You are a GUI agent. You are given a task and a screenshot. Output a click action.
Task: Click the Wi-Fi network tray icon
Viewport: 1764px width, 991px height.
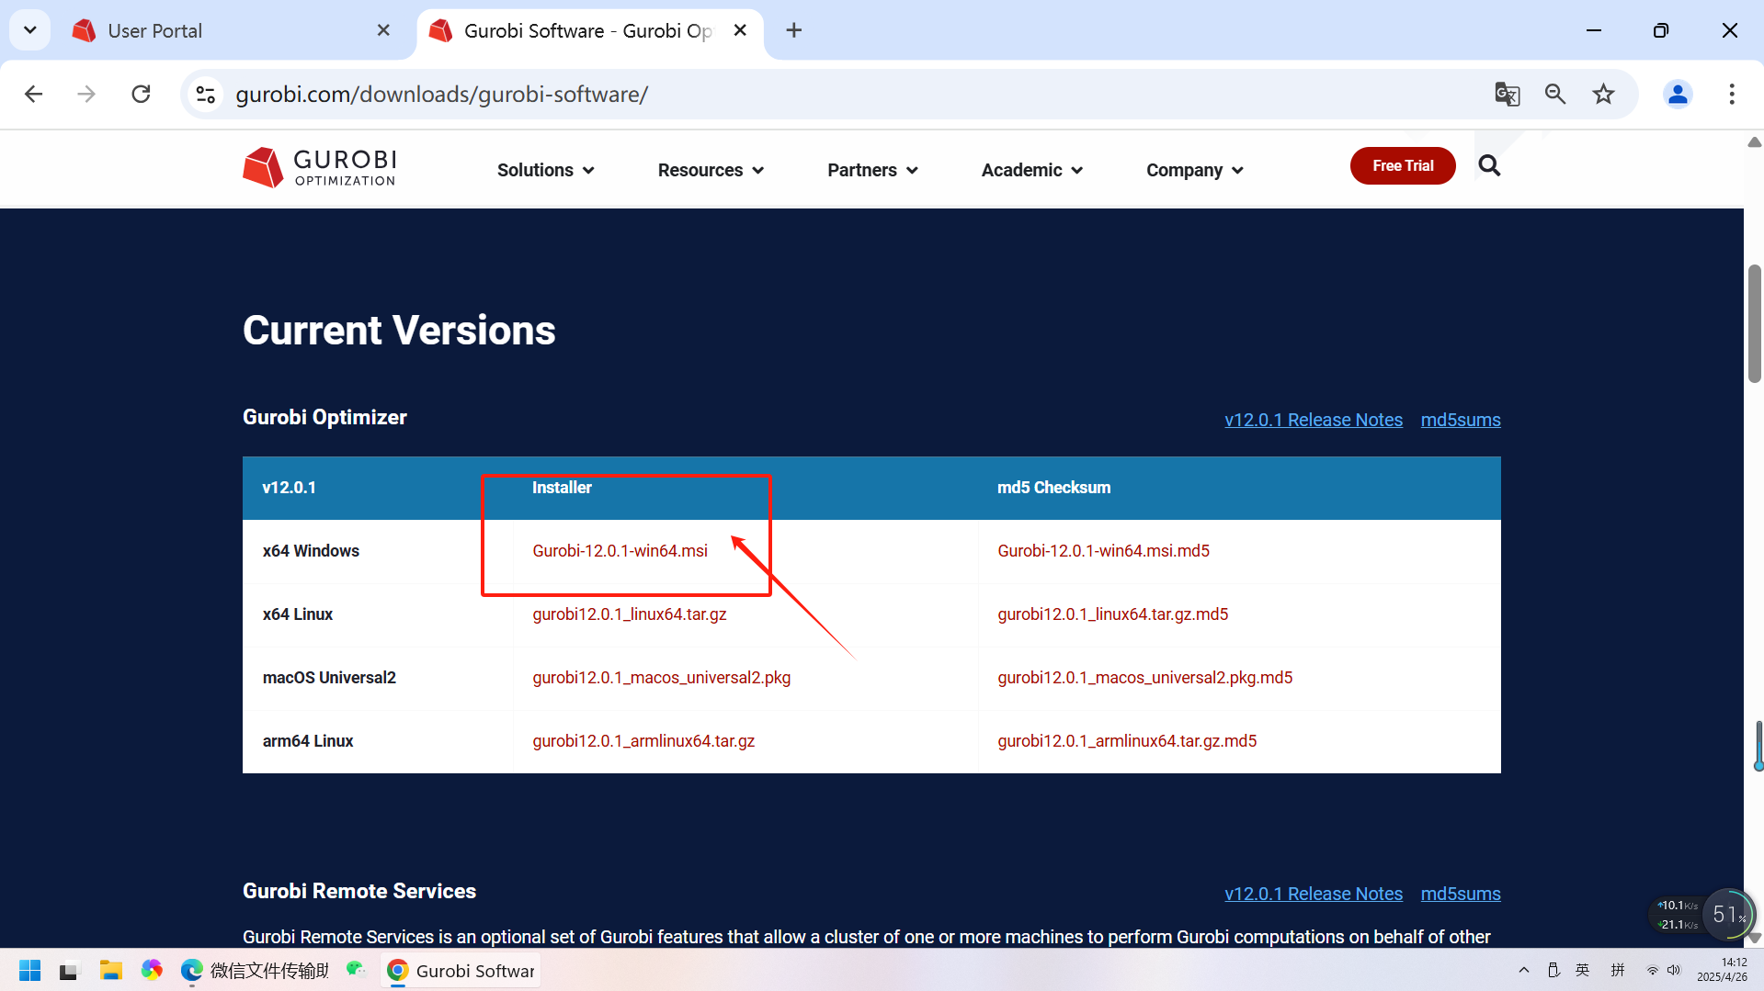click(x=1652, y=971)
